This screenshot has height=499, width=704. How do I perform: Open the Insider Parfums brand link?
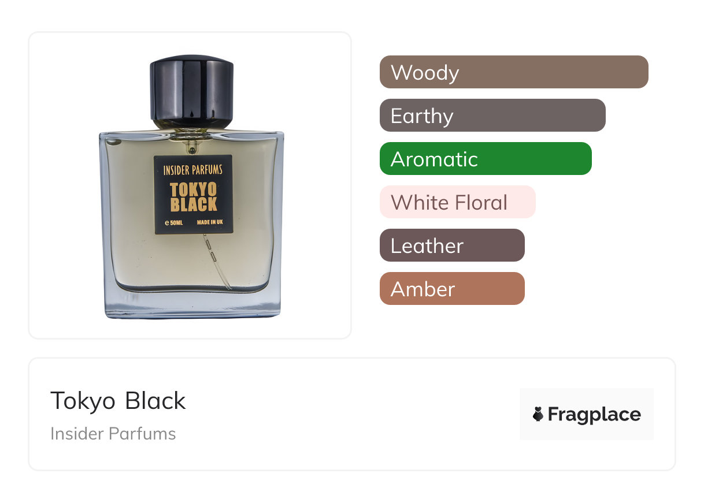tap(113, 434)
